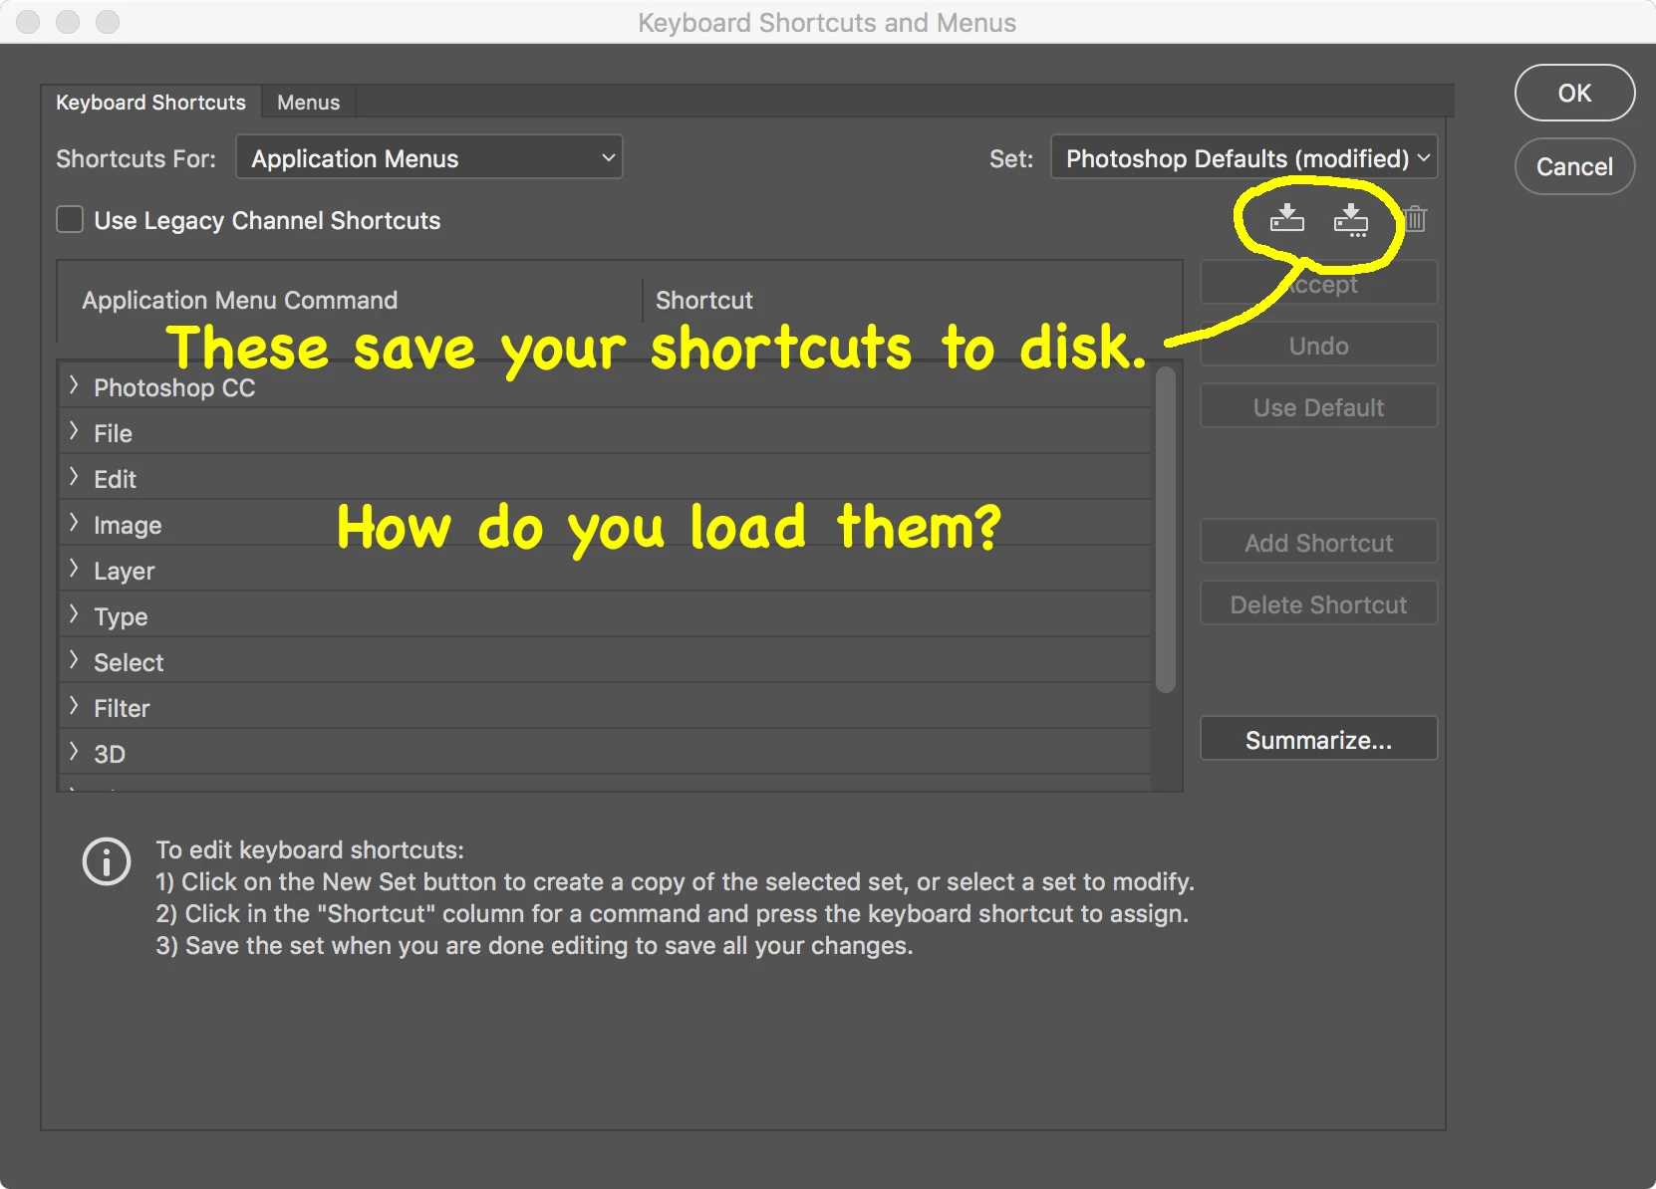Expand the 3D menu group
1656x1189 pixels.
74,752
